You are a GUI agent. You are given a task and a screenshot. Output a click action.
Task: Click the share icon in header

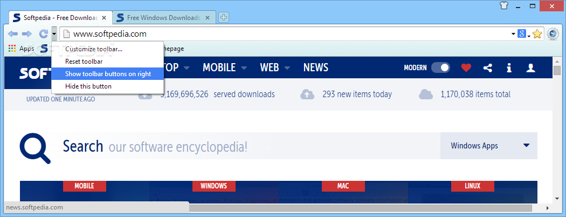488,67
